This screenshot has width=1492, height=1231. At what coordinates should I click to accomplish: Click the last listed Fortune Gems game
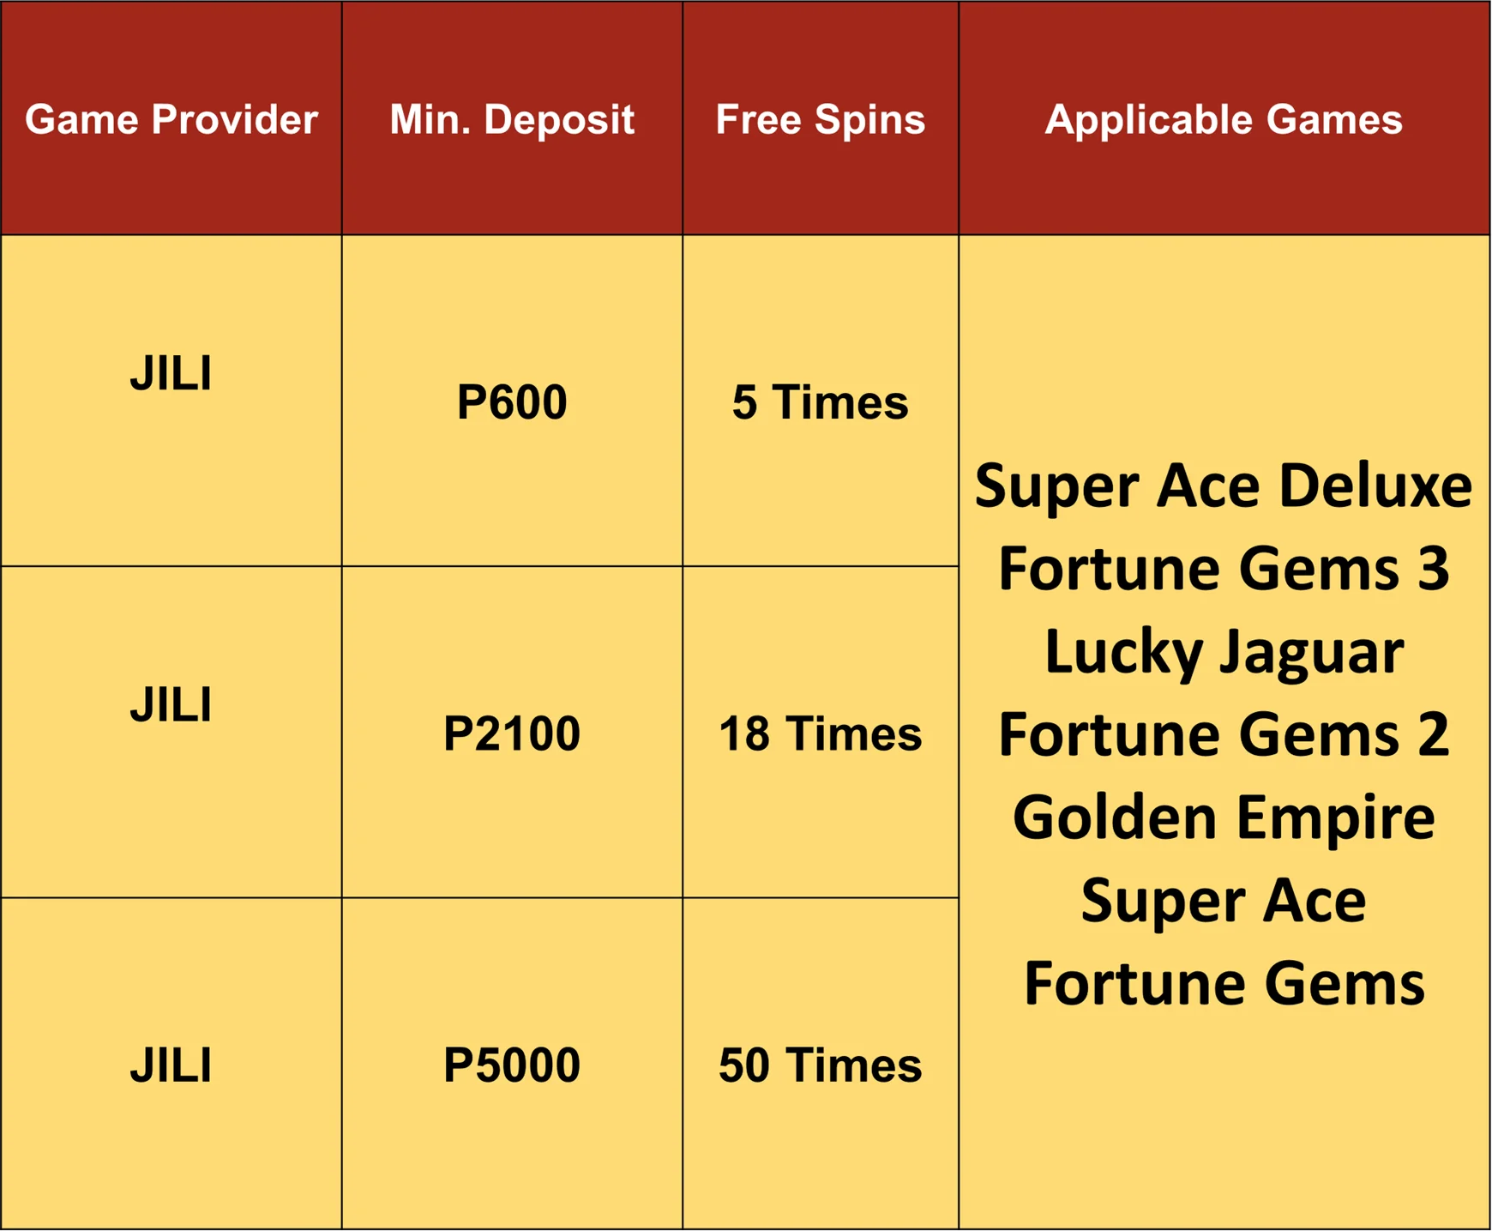point(1224,983)
